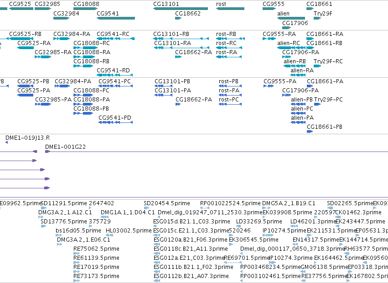This screenshot has width=388, height=283.
Task: Select transcript alien-RB
Action: [295, 66]
